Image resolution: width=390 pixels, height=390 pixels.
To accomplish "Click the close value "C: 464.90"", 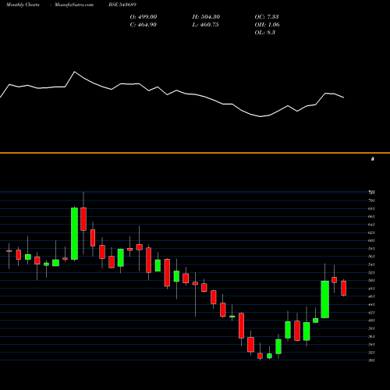I will click(144, 25).
